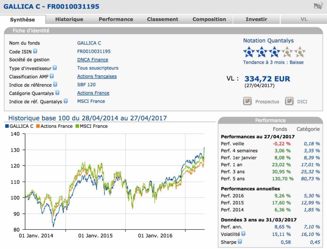
Task: Follow the DNCA Finance link
Action: click(93, 60)
